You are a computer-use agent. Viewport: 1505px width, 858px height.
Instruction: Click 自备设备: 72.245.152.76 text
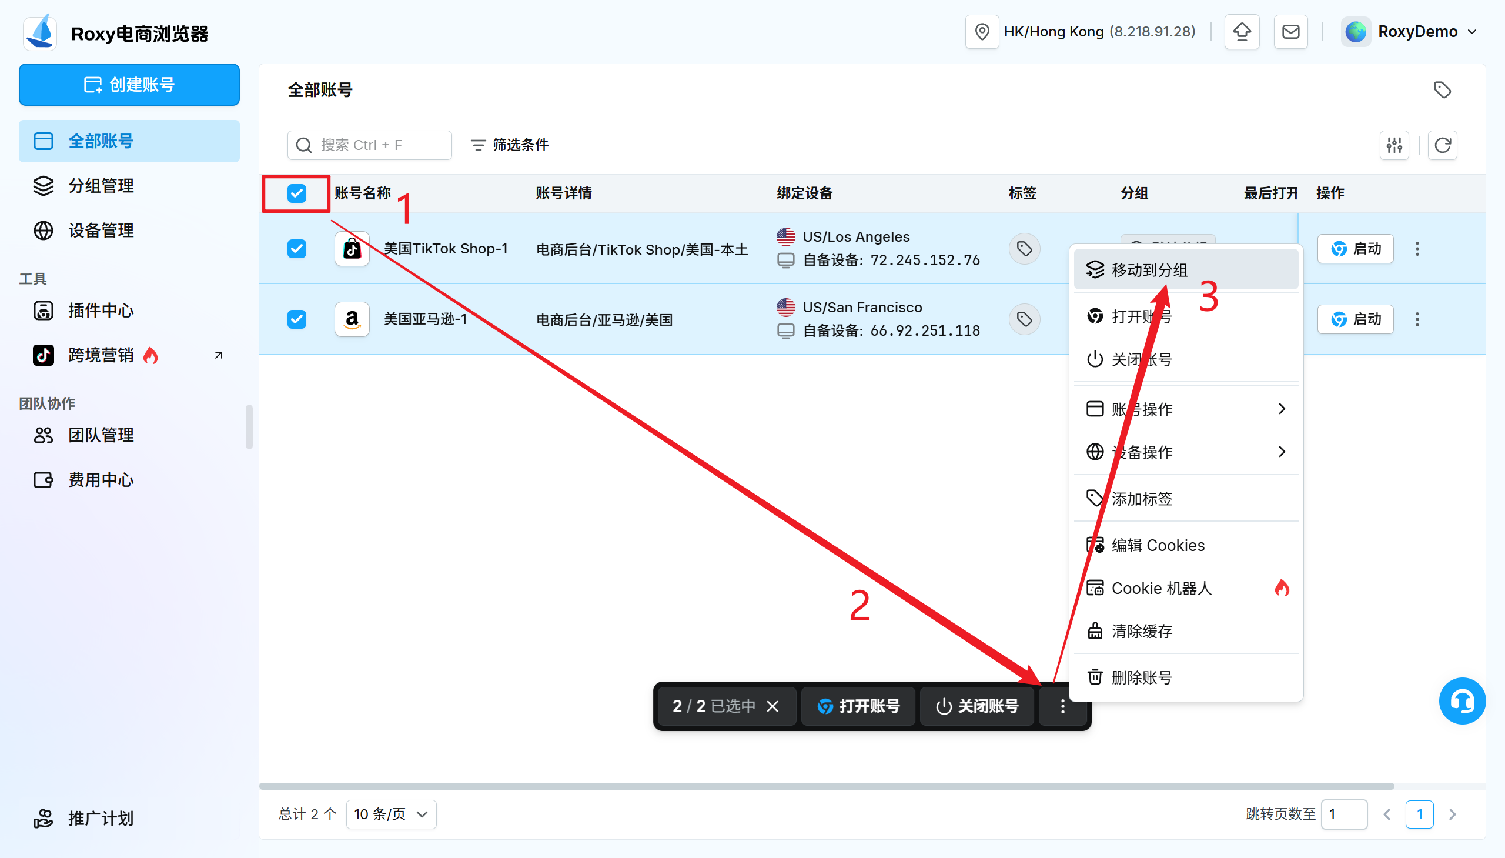[x=891, y=261]
